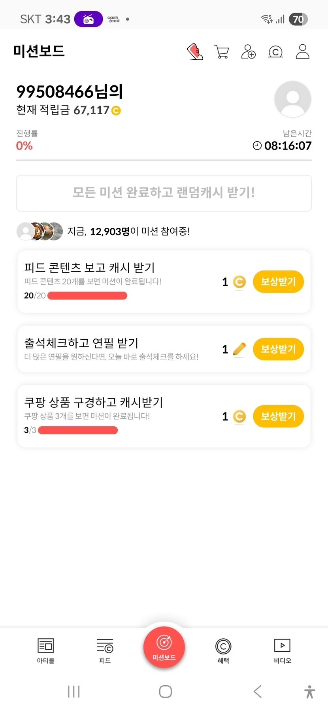Open my profile icon in header
This screenshot has width=328, height=711.
(302, 51)
